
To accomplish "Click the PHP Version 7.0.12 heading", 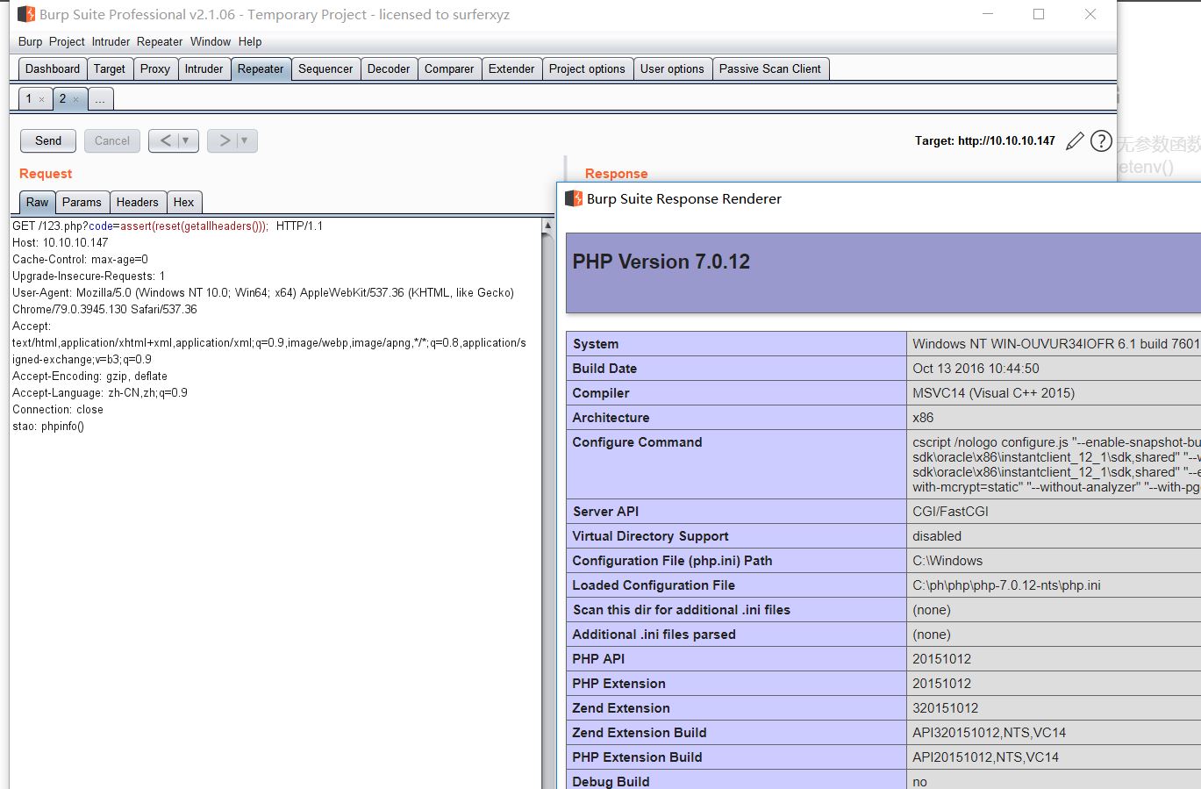I will point(661,262).
